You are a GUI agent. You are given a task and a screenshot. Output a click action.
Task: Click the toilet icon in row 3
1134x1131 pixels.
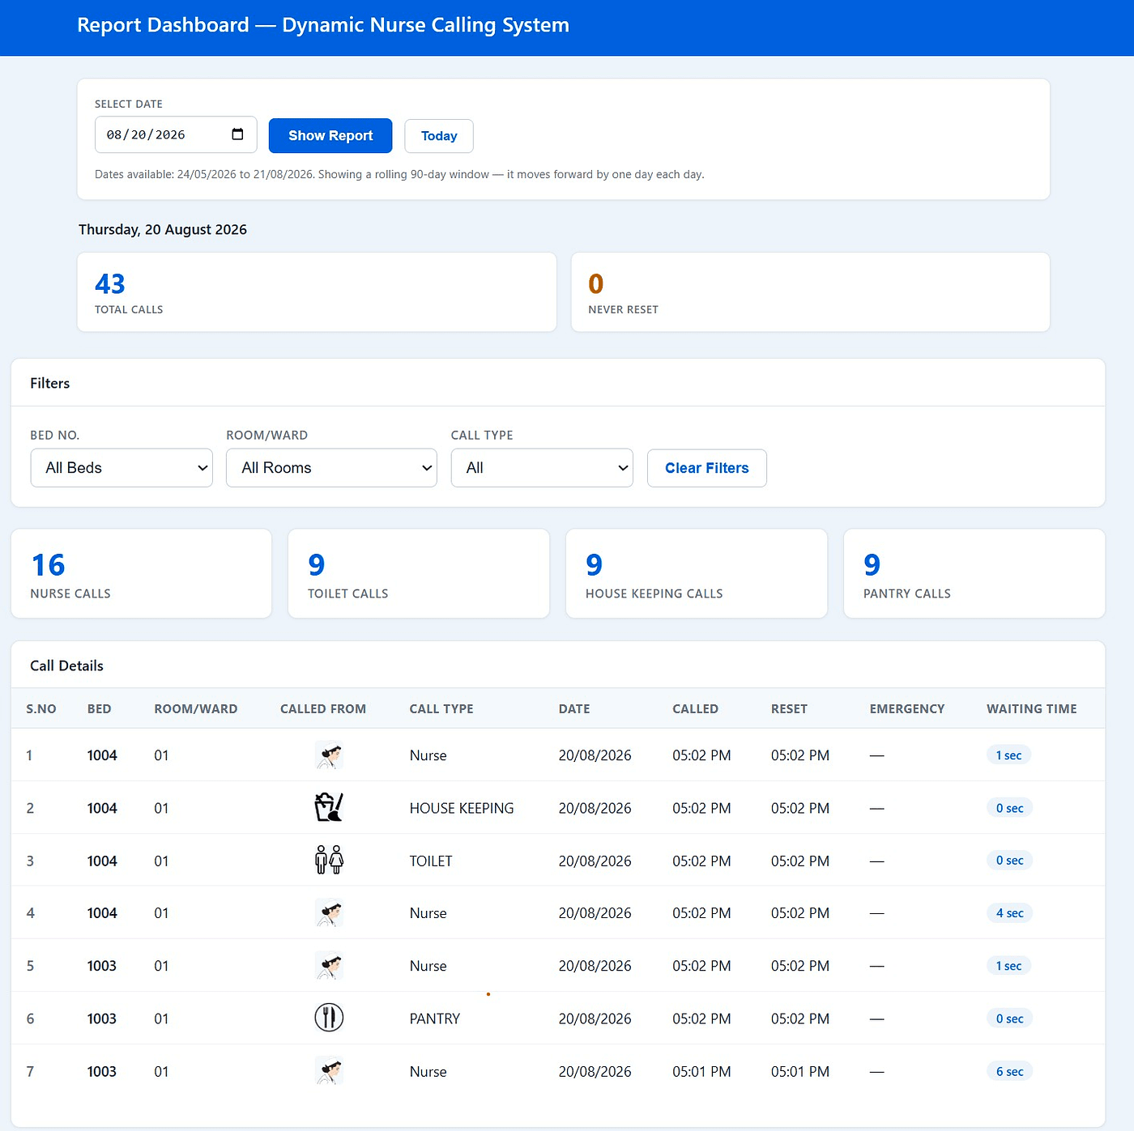[x=329, y=860]
